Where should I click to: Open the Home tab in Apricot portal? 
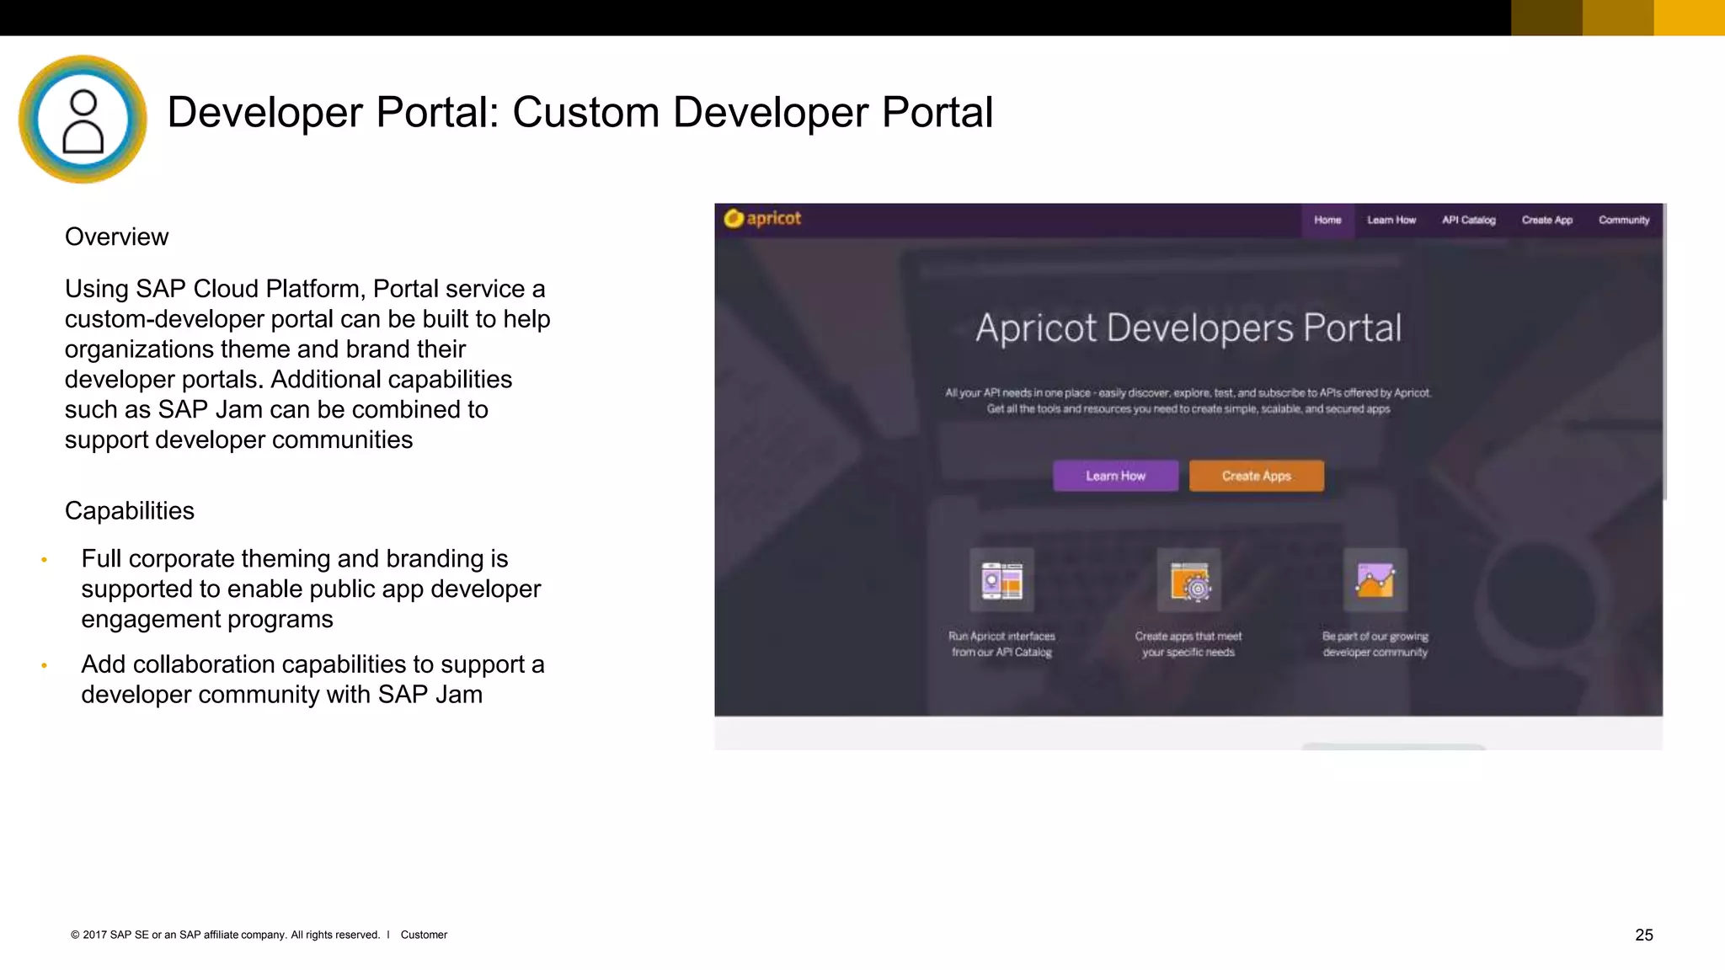pos(1327,221)
